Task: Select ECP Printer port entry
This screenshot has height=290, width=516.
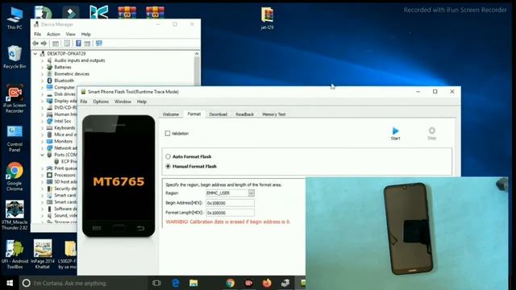Action: 69,161
